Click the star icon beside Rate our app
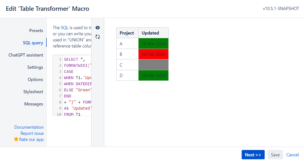 pos(16,139)
